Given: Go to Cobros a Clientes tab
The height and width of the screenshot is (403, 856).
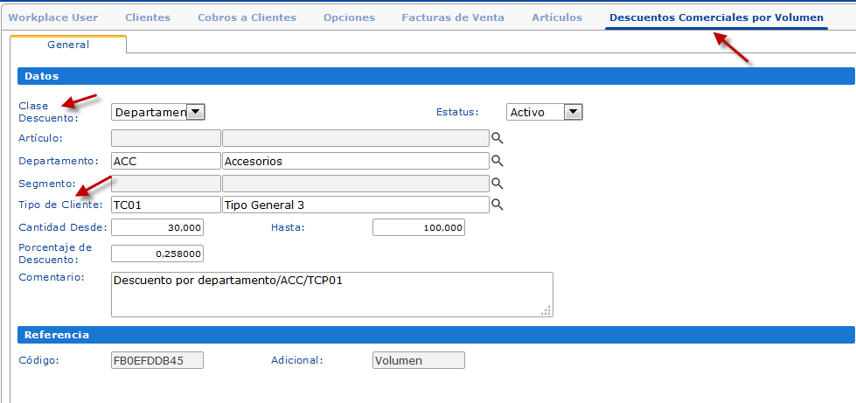Looking at the screenshot, I should tap(247, 17).
